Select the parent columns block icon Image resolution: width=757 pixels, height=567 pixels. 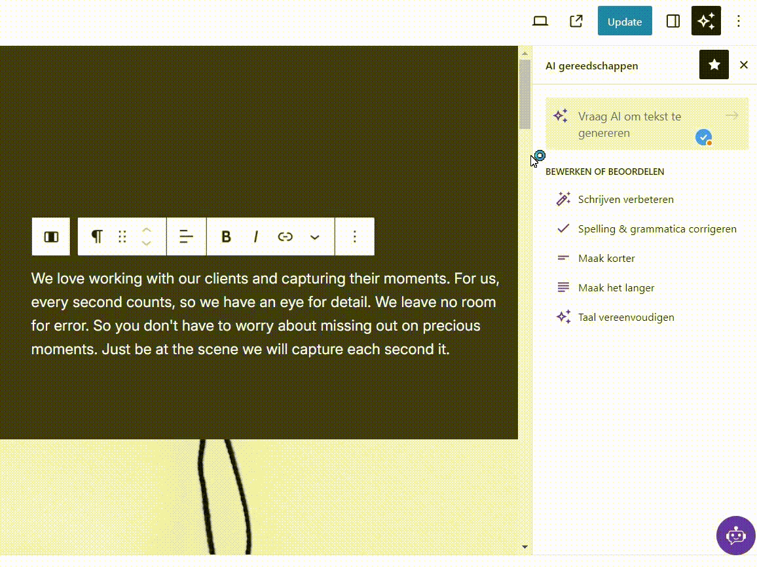click(x=51, y=236)
